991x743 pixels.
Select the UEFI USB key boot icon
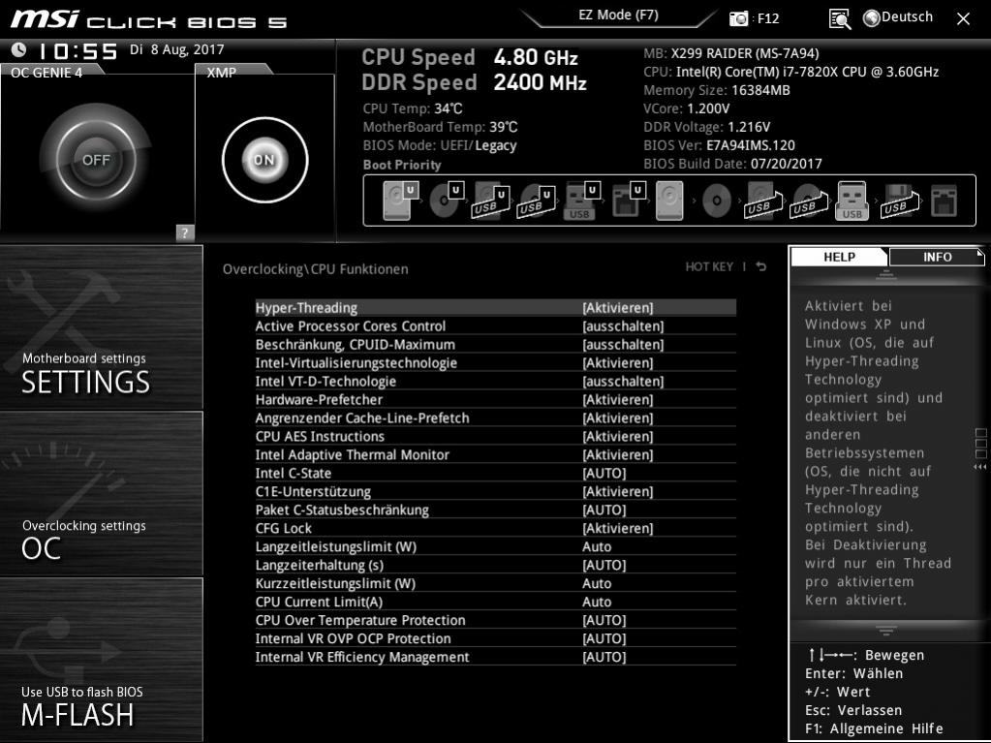pyautogui.click(x=582, y=201)
